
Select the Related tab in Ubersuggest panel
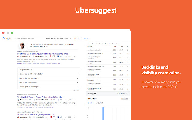pyautogui.click(x=89, y=44)
